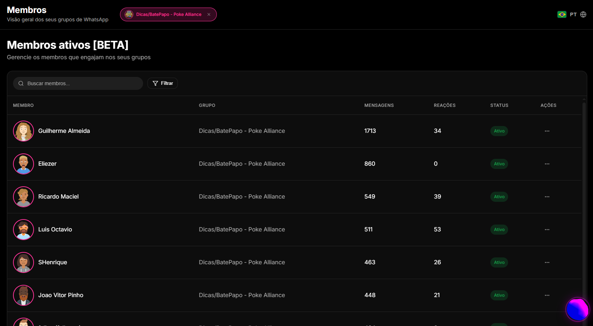The image size is (593, 326).
Task: Click Guilherme Almeida's avatar
Action: [x=23, y=131]
